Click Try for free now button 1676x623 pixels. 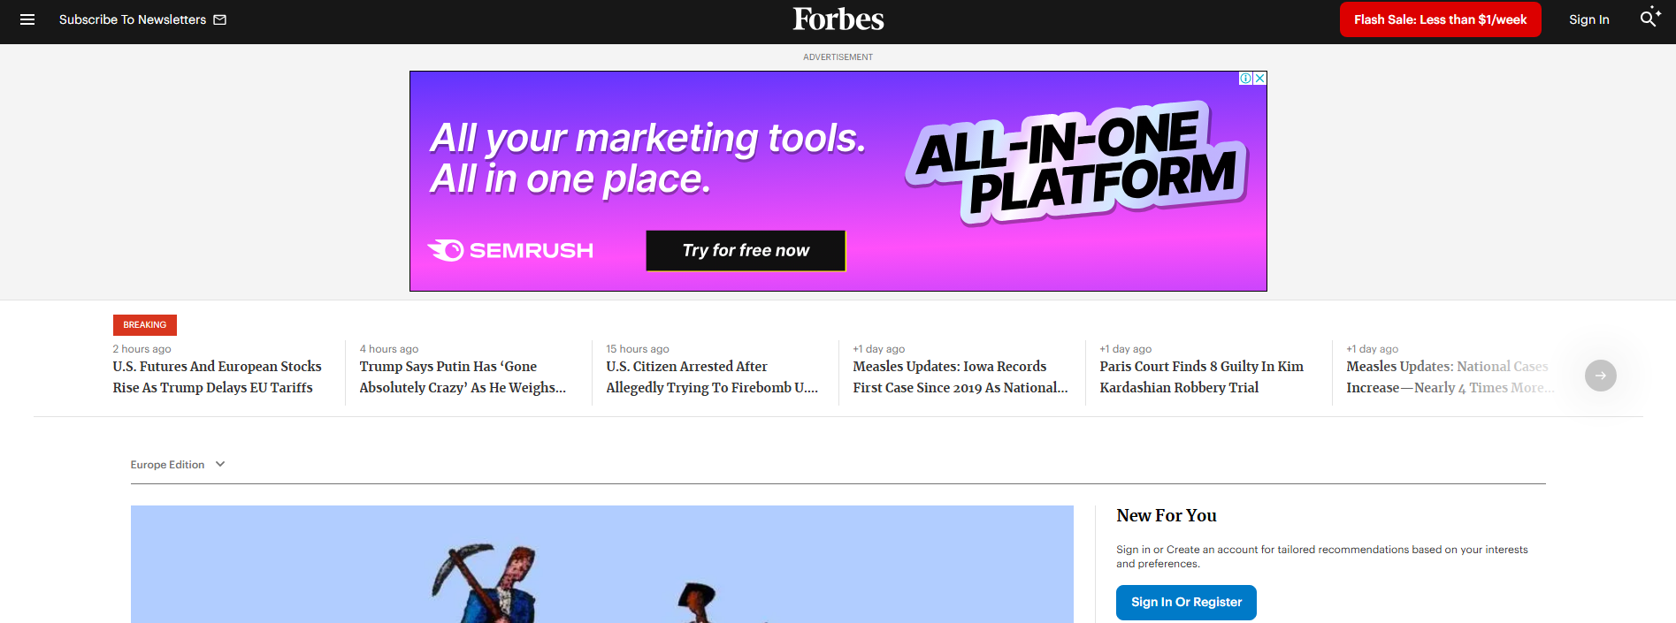pyautogui.click(x=746, y=251)
